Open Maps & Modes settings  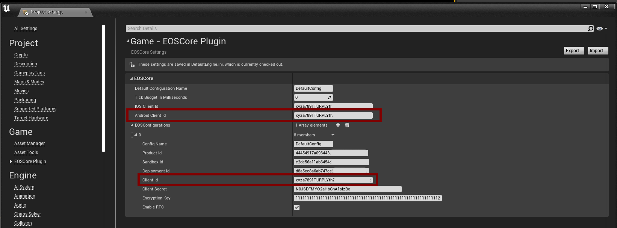pos(29,82)
